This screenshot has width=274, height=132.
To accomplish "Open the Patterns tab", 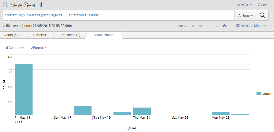I will [40, 35].
